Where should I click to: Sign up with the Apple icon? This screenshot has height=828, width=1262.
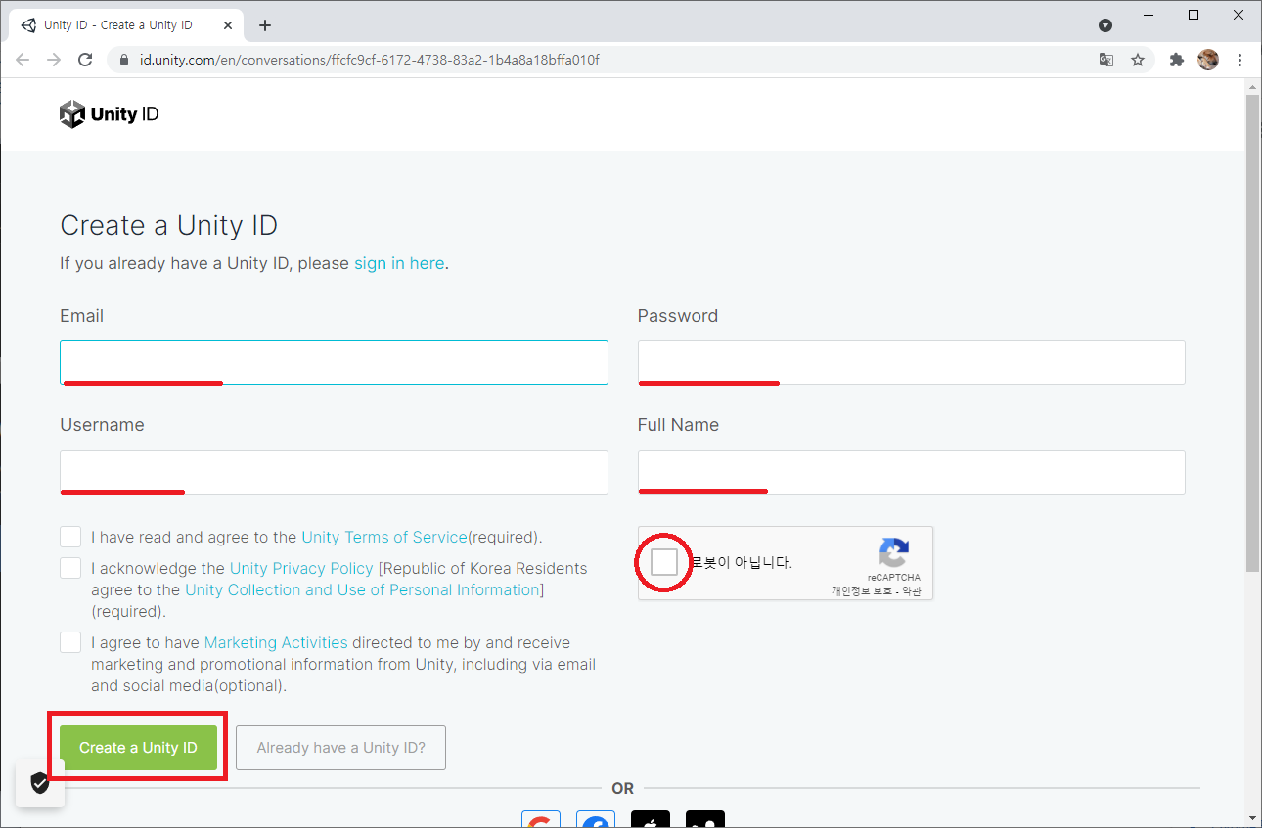[x=651, y=819]
